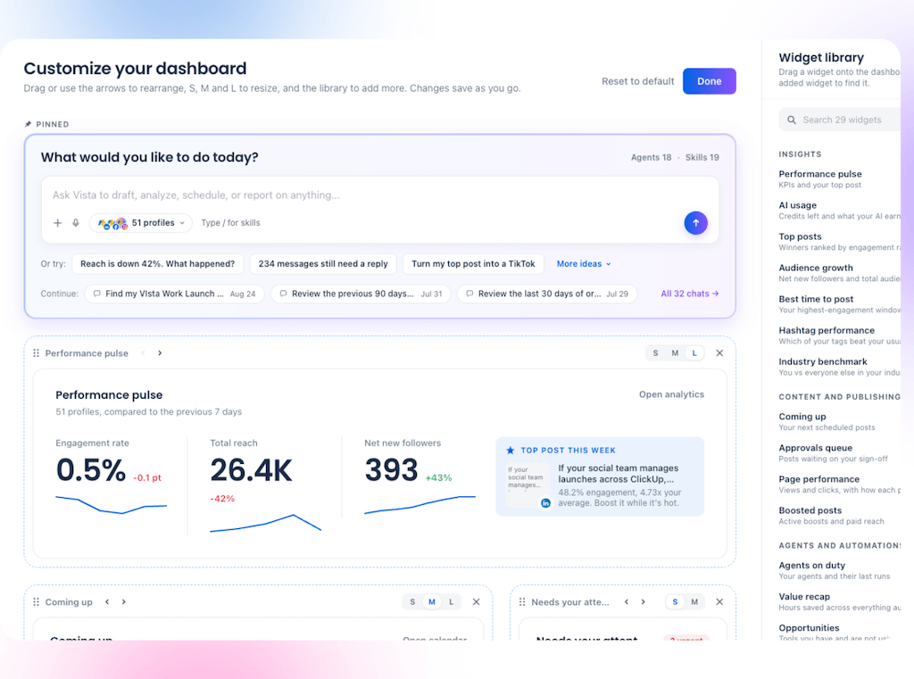Select Best time to post widget

tap(839, 304)
